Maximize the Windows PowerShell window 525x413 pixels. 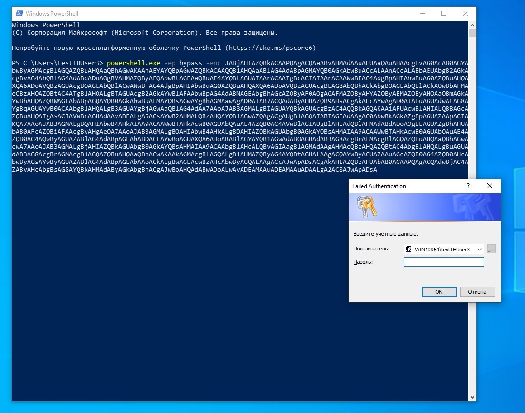(x=444, y=13)
